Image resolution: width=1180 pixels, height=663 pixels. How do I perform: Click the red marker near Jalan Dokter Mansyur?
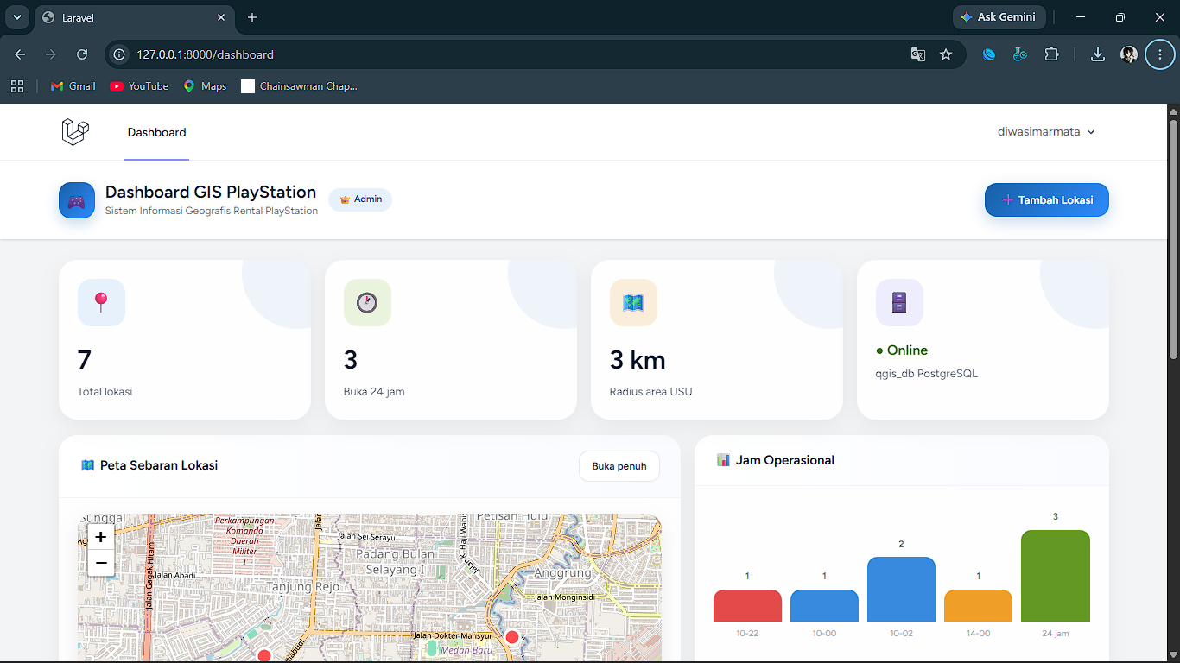click(511, 637)
